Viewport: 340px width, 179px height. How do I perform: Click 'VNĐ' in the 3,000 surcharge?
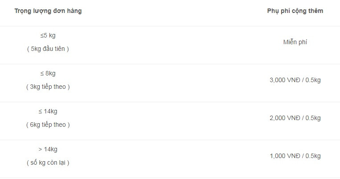tap(294, 80)
